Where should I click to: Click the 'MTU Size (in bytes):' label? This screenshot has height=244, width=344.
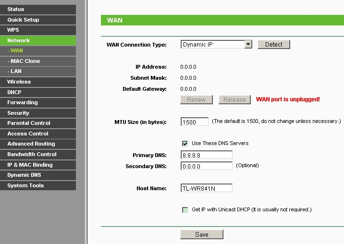tap(140, 122)
